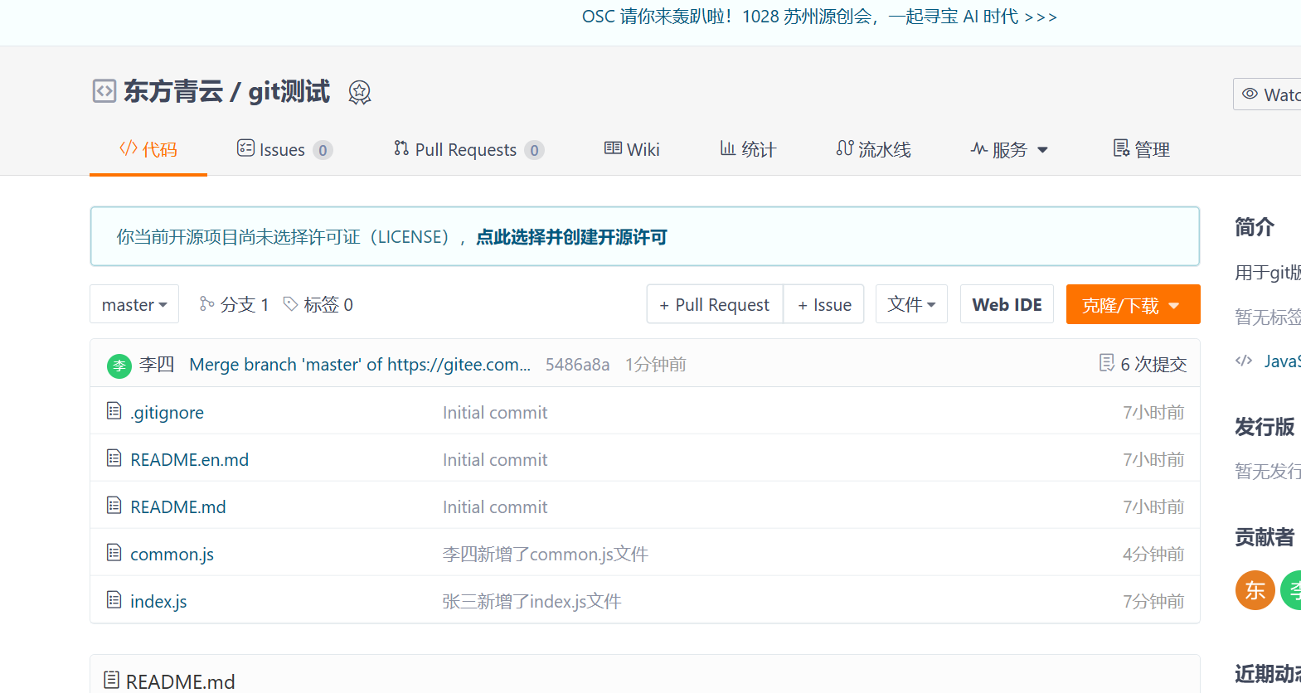
Task: Click the repository code icon beside 东方青云
Action: pyautogui.click(x=104, y=90)
